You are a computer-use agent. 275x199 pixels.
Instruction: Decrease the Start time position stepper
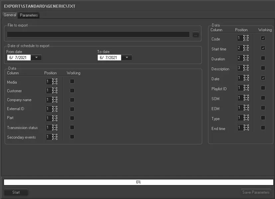246,50
